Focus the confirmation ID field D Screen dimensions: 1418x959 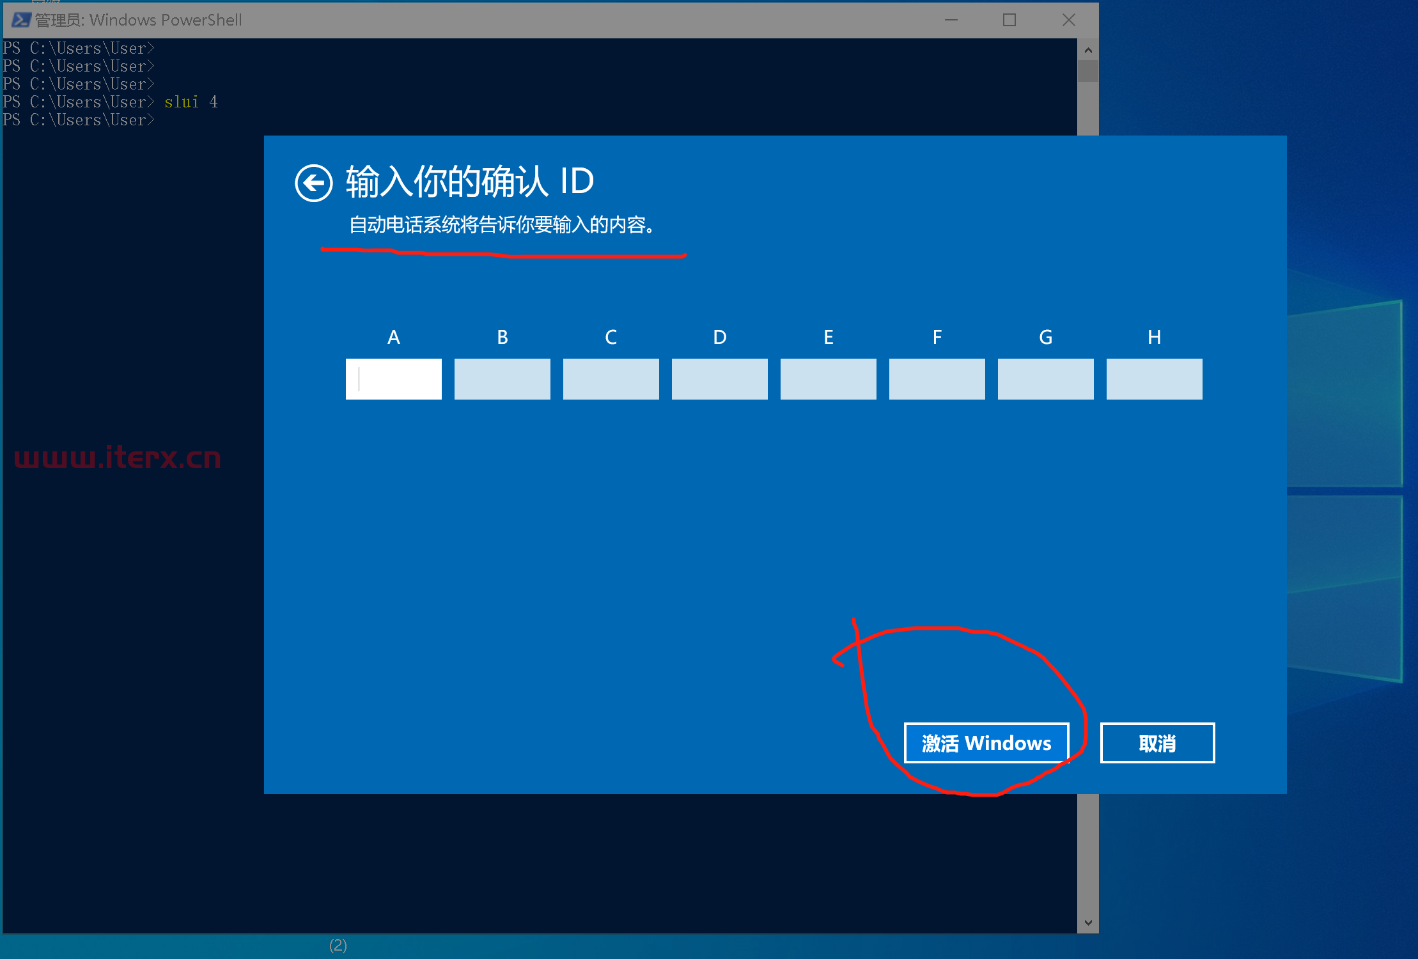720,379
